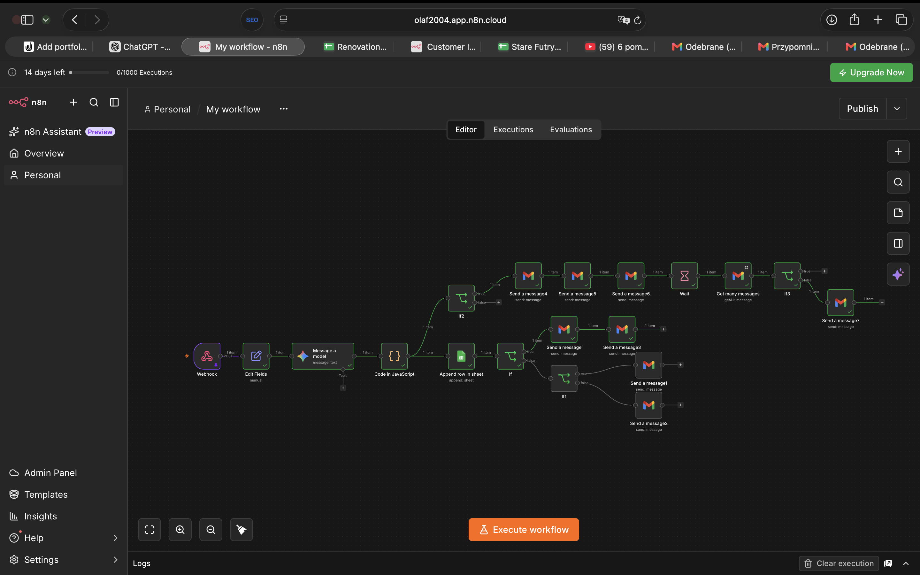Fit workflow to view icon

click(149, 529)
